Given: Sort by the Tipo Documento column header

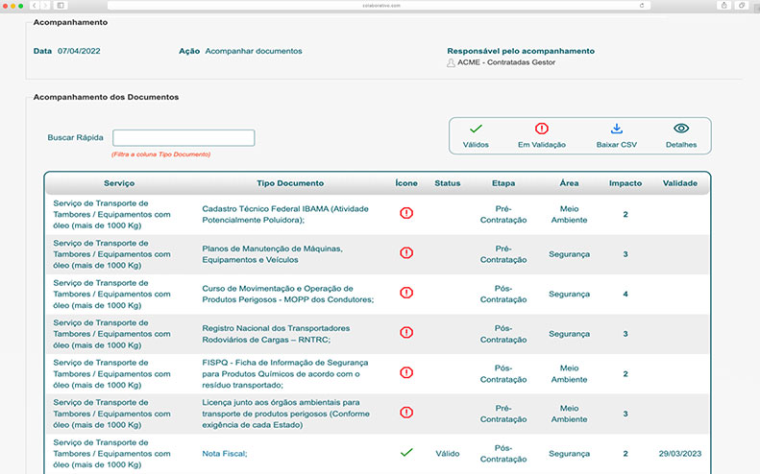Looking at the screenshot, I should coord(290,183).
